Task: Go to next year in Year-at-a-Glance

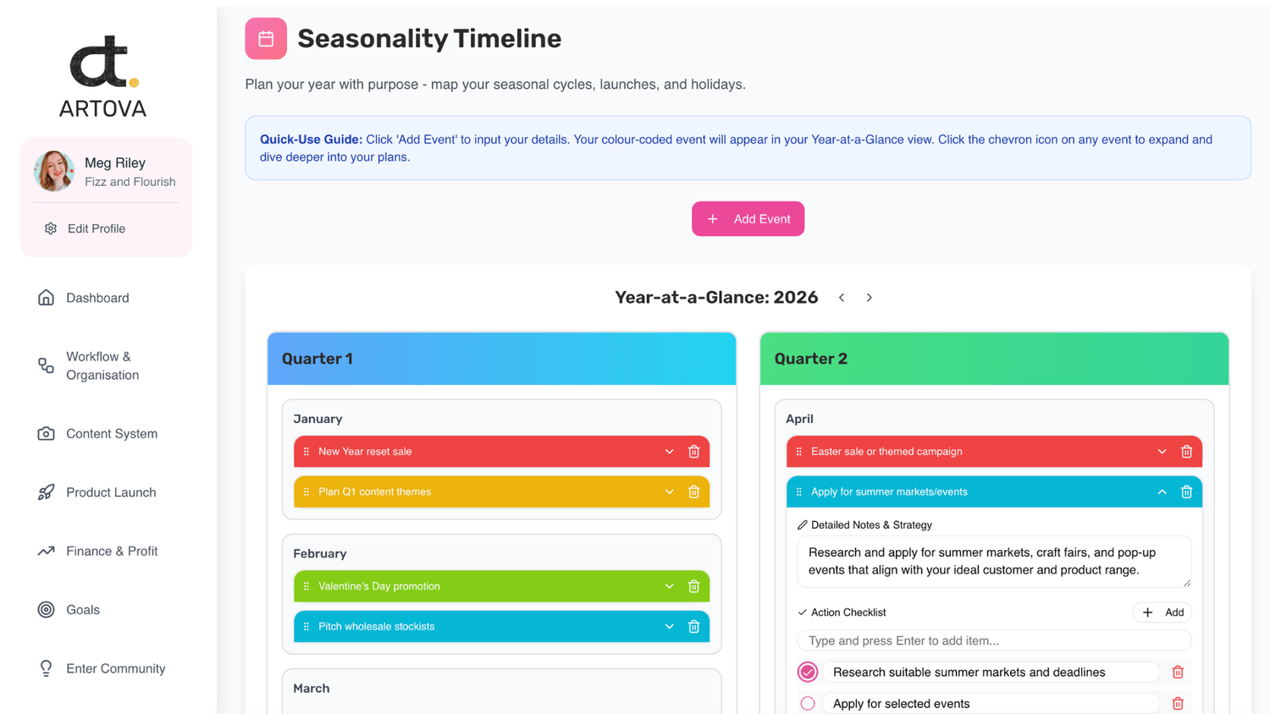Action: (870, 298)
